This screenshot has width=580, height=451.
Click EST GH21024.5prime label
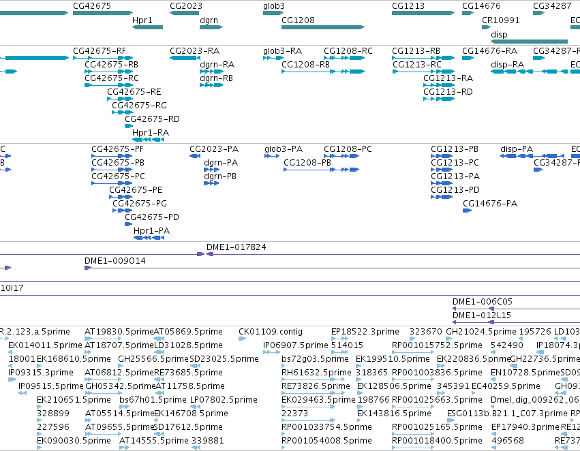click(x=481, y=332)
